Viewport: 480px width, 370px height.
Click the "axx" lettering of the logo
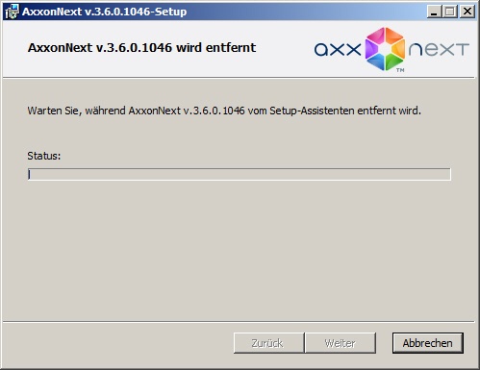pos(338,50)
